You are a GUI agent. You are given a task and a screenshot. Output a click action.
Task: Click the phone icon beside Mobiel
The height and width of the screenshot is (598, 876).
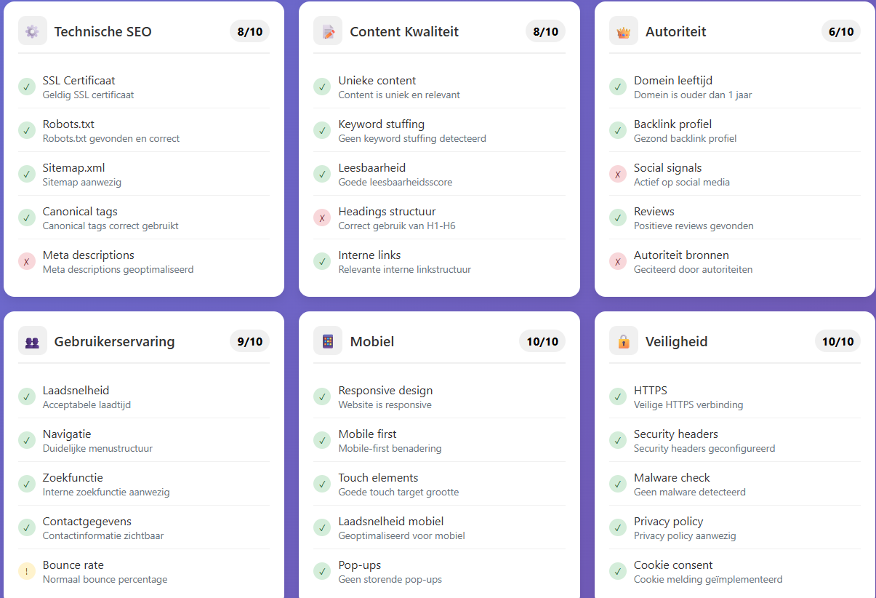tap(328, 341)
